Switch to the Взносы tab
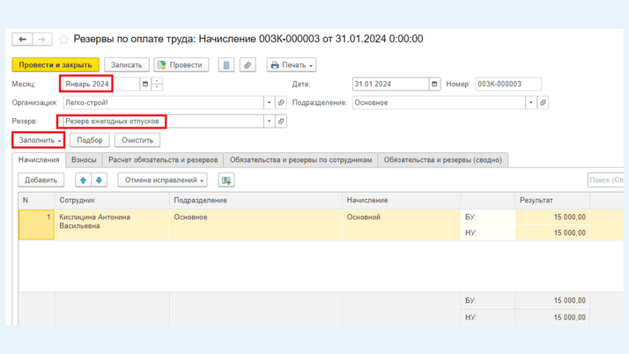 (84, 160)
